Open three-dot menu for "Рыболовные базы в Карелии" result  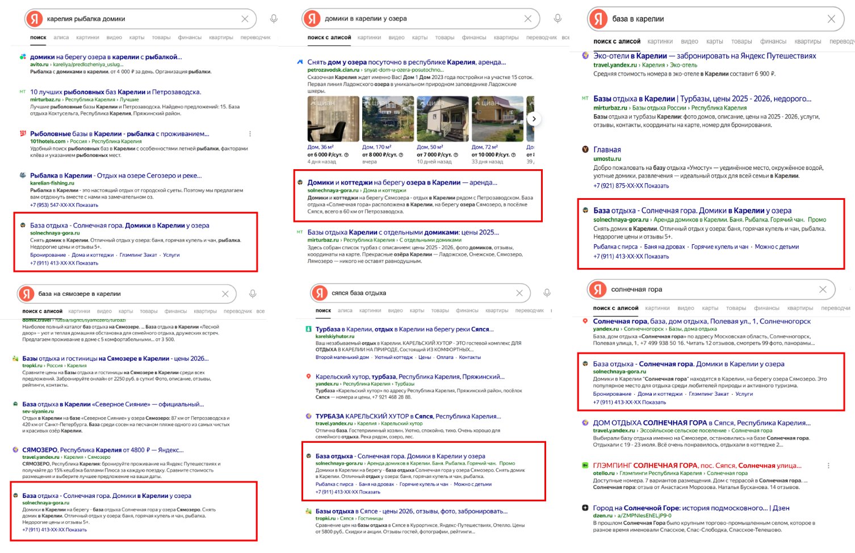pos(250,134)
